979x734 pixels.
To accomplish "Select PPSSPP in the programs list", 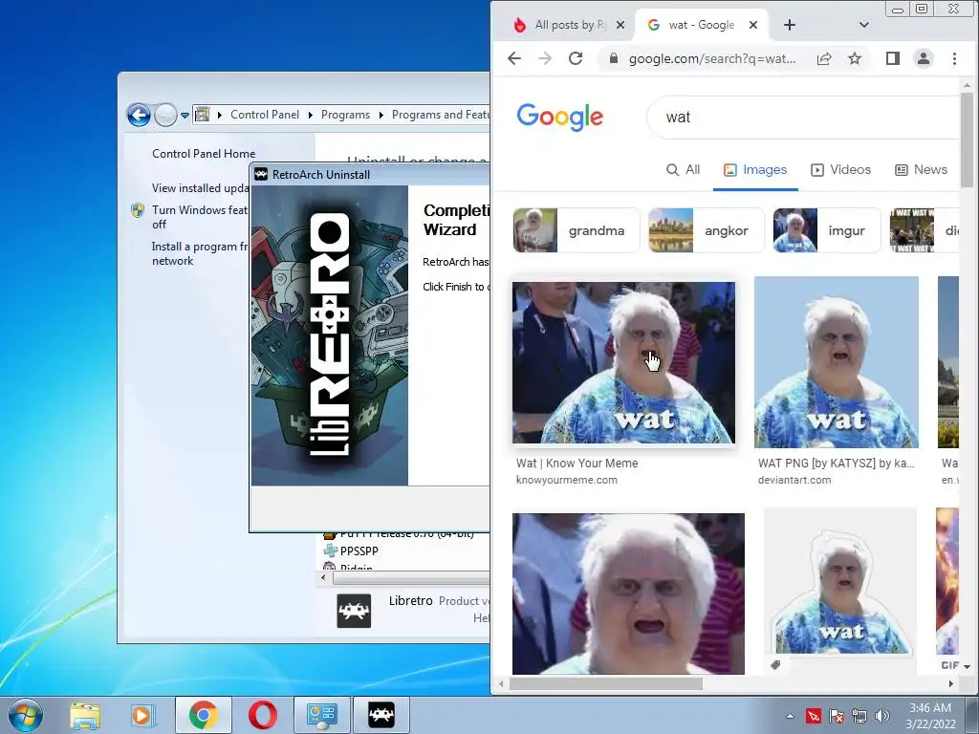I will coord(359,551).
